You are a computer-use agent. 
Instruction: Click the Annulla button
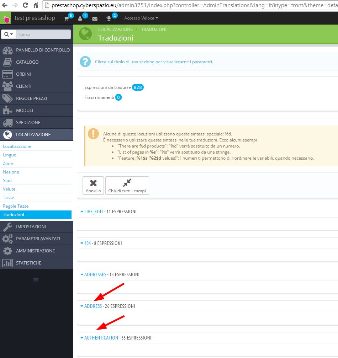tap(93, 186)
